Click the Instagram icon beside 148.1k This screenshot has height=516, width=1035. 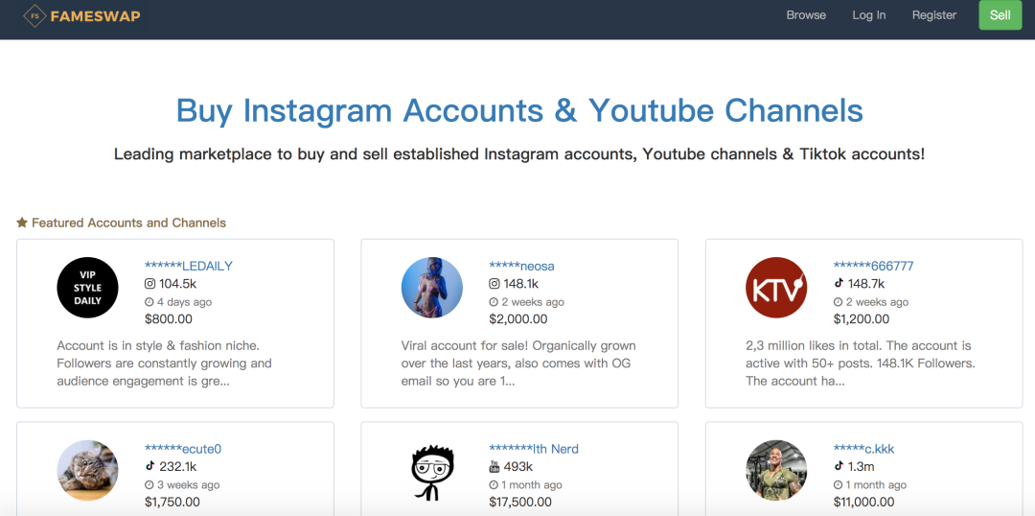coord(494,284)
